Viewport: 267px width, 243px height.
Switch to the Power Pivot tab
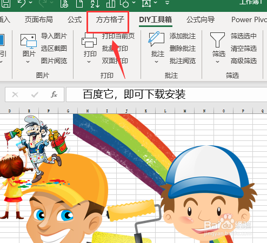coord(249,19)
